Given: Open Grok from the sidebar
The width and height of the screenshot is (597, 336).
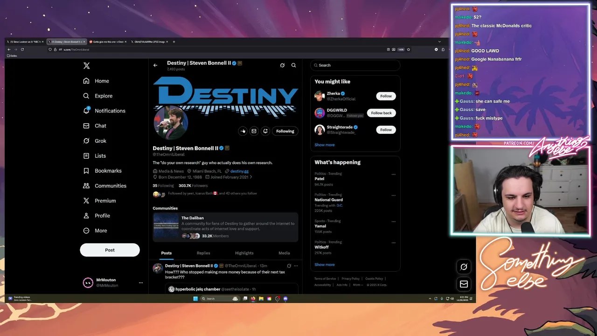Looking at the screenshot, I should 95,140.
